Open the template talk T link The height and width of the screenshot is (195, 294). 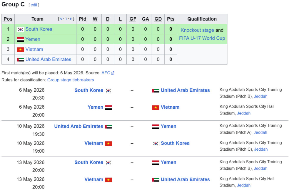point(66,19)
